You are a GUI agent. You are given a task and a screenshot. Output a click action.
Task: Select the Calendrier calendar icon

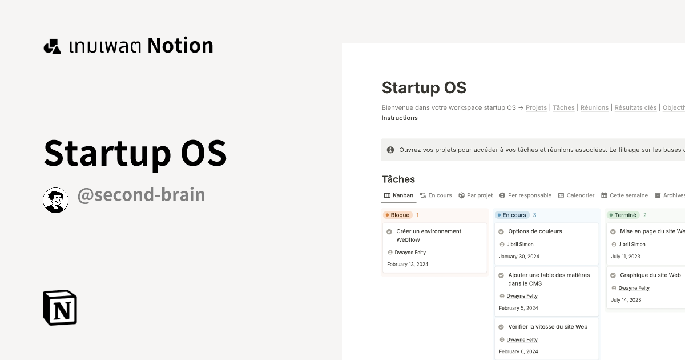click(x=560, y=195)
